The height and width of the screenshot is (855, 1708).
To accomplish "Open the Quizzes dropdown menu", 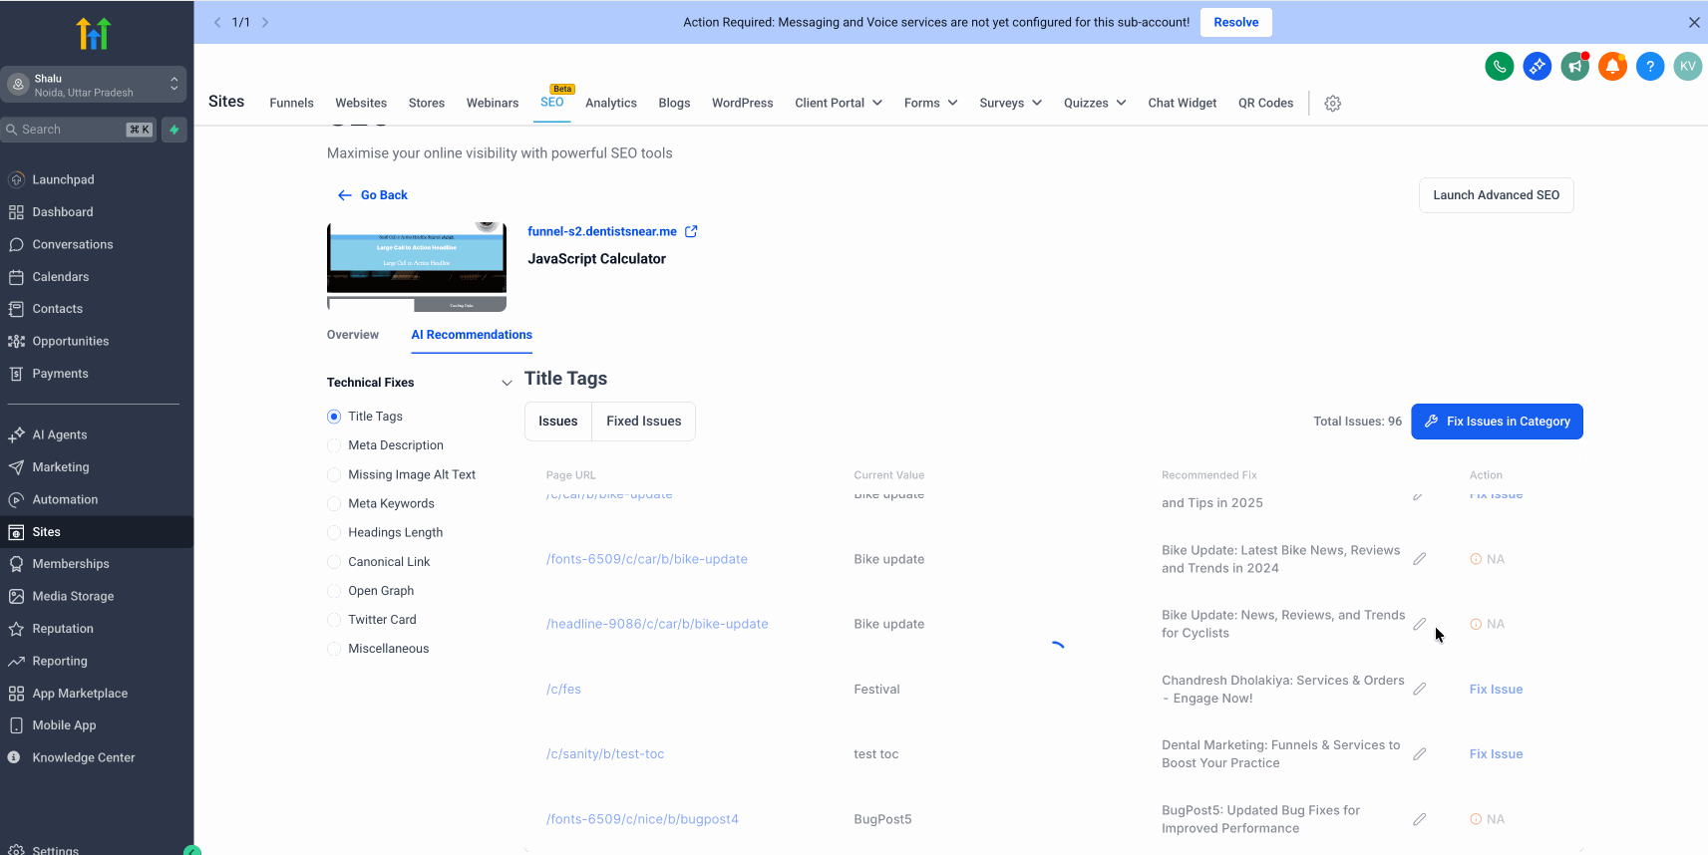I will point(1095,103).
